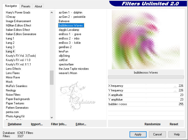Adjust the X frequency slider
The height and width of the screenshot is (140, 188).
tap(146, 86)
